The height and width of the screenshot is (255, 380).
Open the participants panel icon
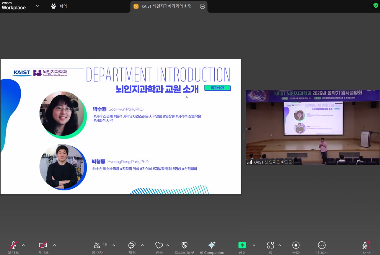[x=97, y=245]
